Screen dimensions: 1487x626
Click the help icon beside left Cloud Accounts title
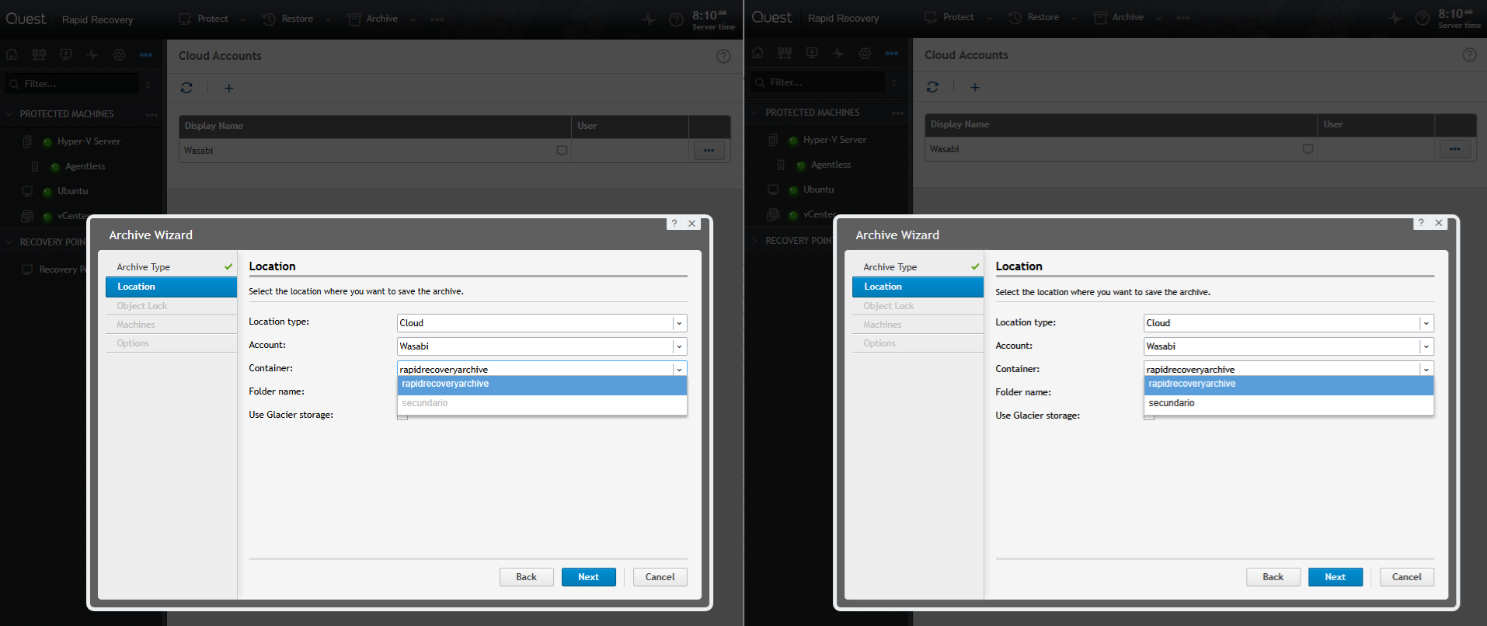pyautogui.click(x=723, y=56)
